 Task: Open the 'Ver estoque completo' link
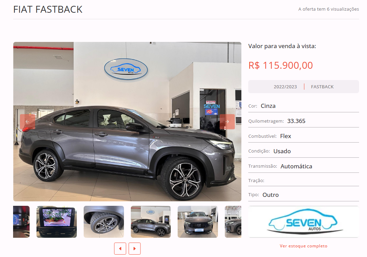pos(304,246)
